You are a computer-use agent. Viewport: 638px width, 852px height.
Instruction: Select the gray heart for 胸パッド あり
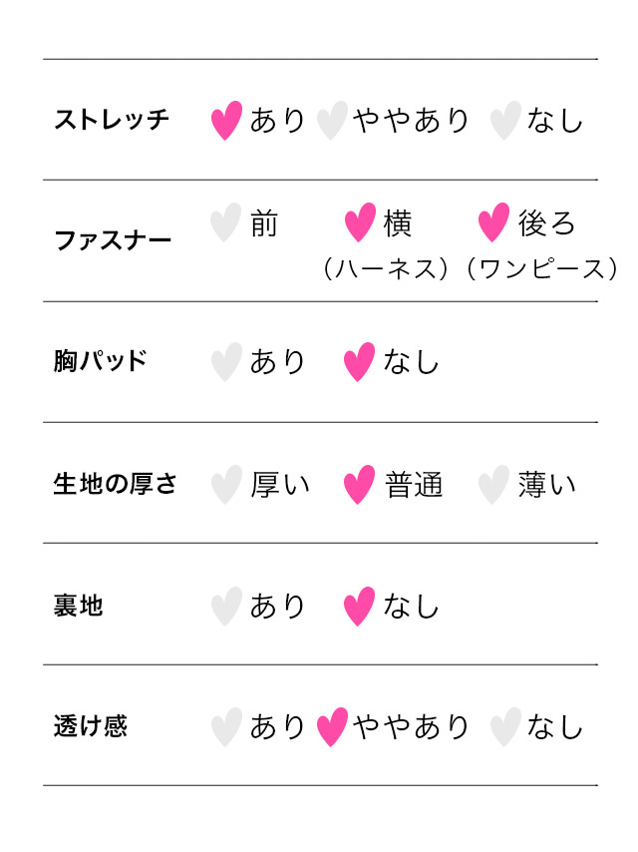coord(226,362)
